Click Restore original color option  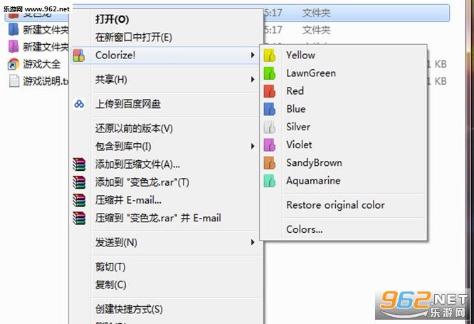(335, 205)
